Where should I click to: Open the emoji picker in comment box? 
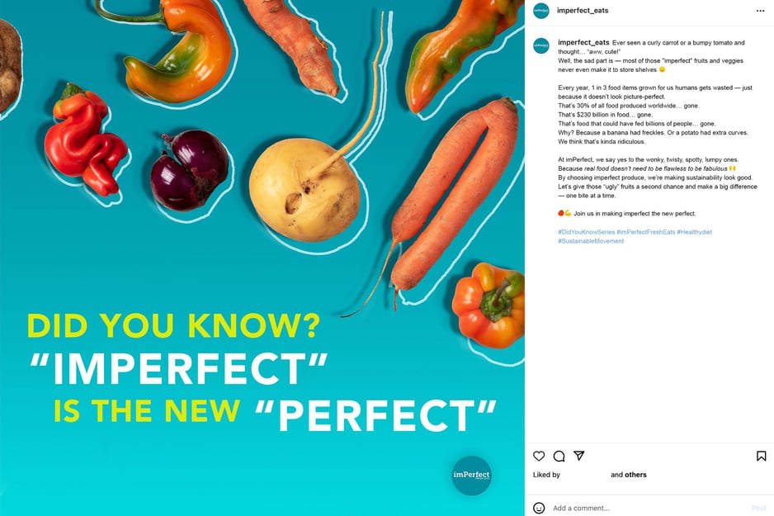[539, 508]
